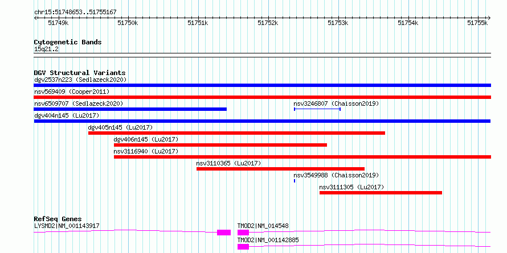Click the TMOD2 NM_001142885 magenta exon block
Image resolution: width=507 pixels, height=253 pixels.
click(243, 247)
